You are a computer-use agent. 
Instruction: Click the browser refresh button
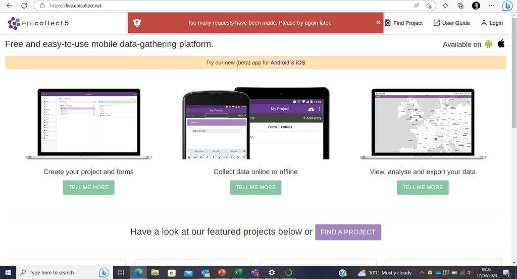point(25,6)
